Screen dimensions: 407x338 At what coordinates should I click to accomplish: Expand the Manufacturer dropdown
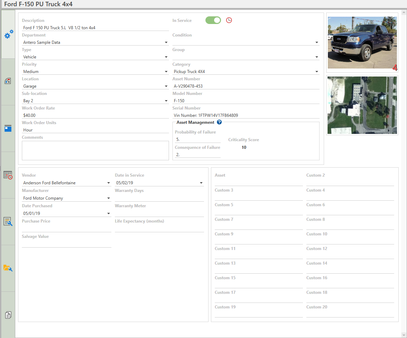coord(109,198)
